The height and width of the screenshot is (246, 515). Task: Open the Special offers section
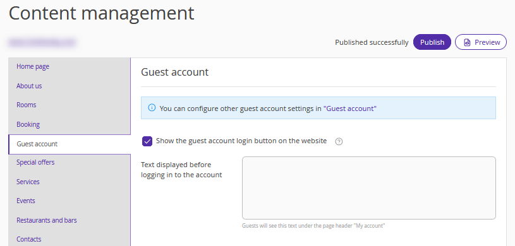point(35,162)
